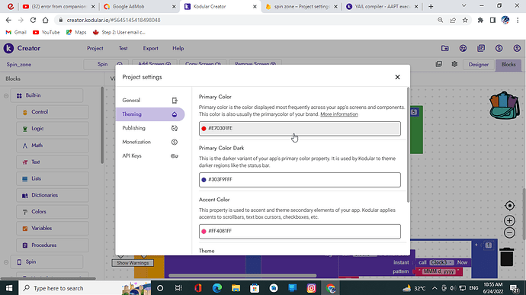Zoom out the blocks workspace
The width and height of the screenshot is (526, 295).
pyautogui.click(x=509, y=232)
